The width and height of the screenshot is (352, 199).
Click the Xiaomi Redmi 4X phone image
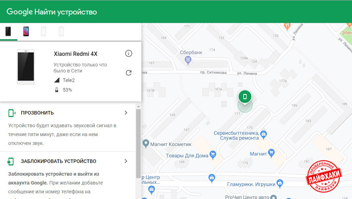click(26, 67)
